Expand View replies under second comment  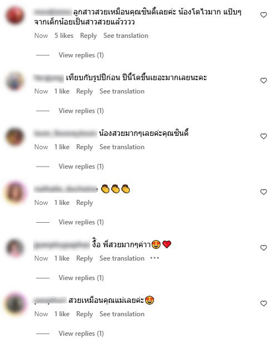[x=81, y=111]
